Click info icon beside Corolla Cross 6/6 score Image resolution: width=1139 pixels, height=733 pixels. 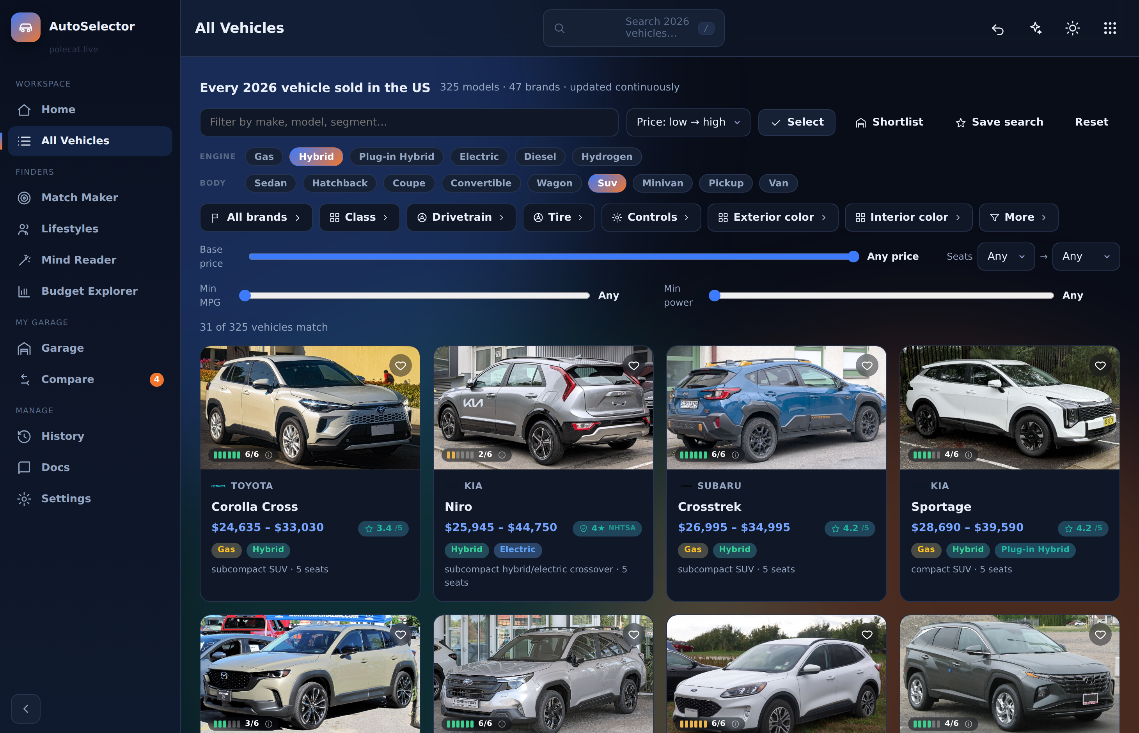tap(268, 455)
